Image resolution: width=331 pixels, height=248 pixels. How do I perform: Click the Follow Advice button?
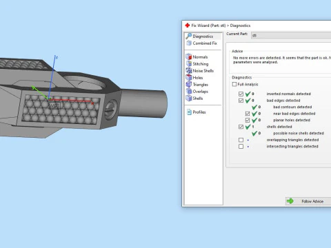pos(308,201)
